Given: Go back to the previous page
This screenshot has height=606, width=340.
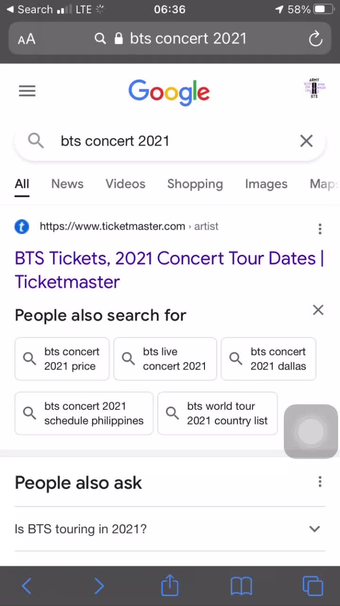Looking at the screenshot, I should 27,586.
